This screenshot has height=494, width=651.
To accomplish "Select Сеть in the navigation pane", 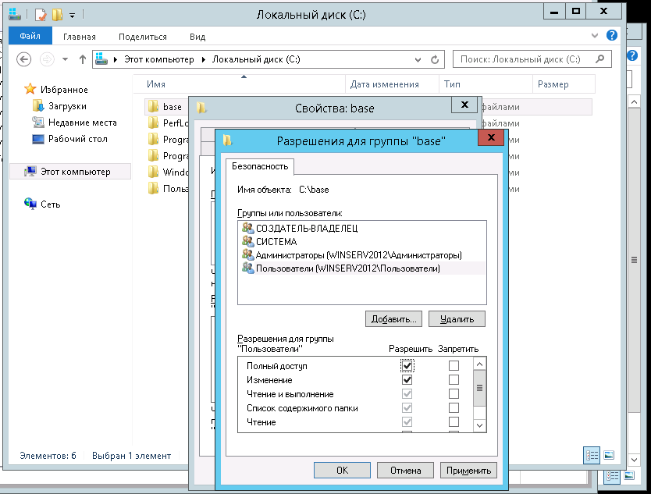I will pos(50,204).
